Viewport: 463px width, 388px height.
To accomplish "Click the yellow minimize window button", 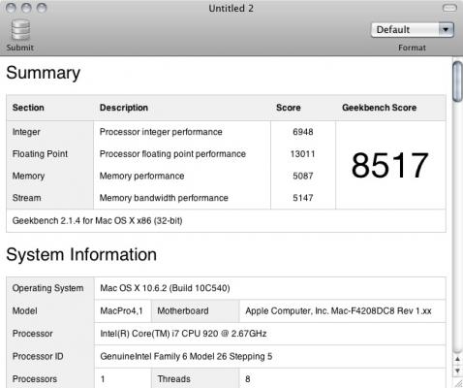I will 26,8.
